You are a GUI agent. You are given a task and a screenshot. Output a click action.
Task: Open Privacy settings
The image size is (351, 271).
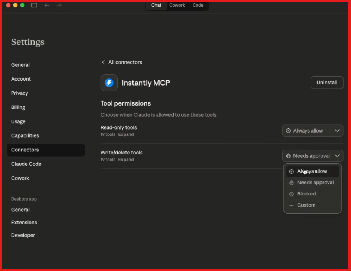(x=19, y=93)
